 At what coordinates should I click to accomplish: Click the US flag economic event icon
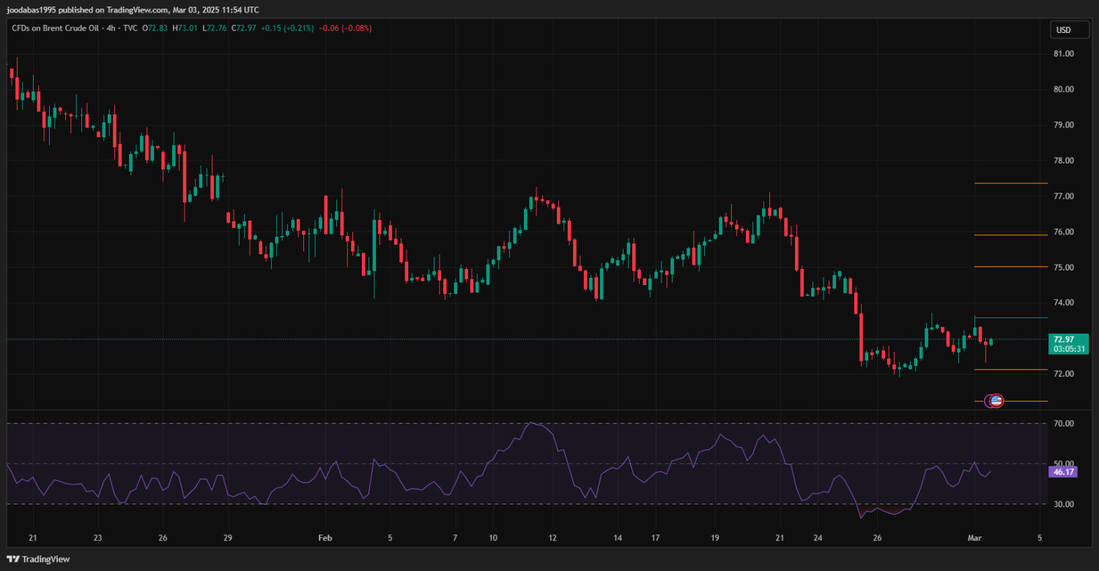[996, 401]
